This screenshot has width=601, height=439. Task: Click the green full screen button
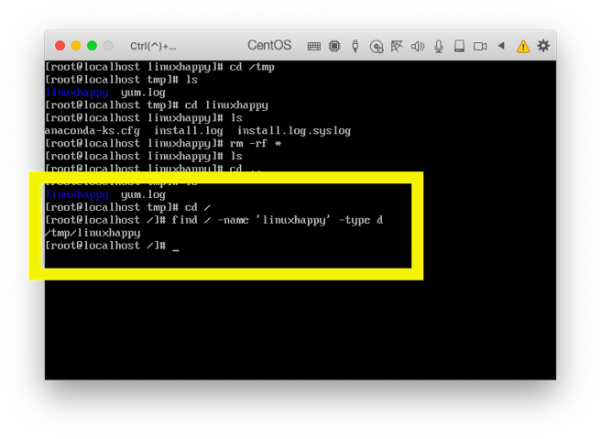[x=92, y=46]
